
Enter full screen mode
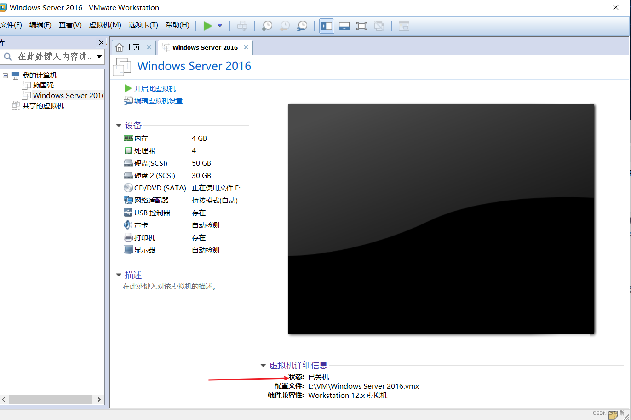tap(361, 26)
